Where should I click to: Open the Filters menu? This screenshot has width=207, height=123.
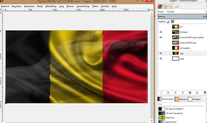click(95, 6)
